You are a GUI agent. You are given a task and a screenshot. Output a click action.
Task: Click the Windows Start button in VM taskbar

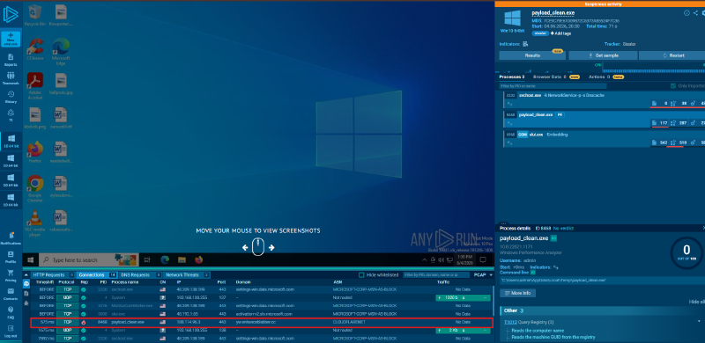click(x=31, y=260)
